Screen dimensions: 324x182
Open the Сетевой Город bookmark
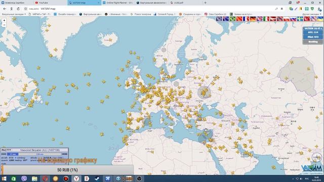(165, 14)
